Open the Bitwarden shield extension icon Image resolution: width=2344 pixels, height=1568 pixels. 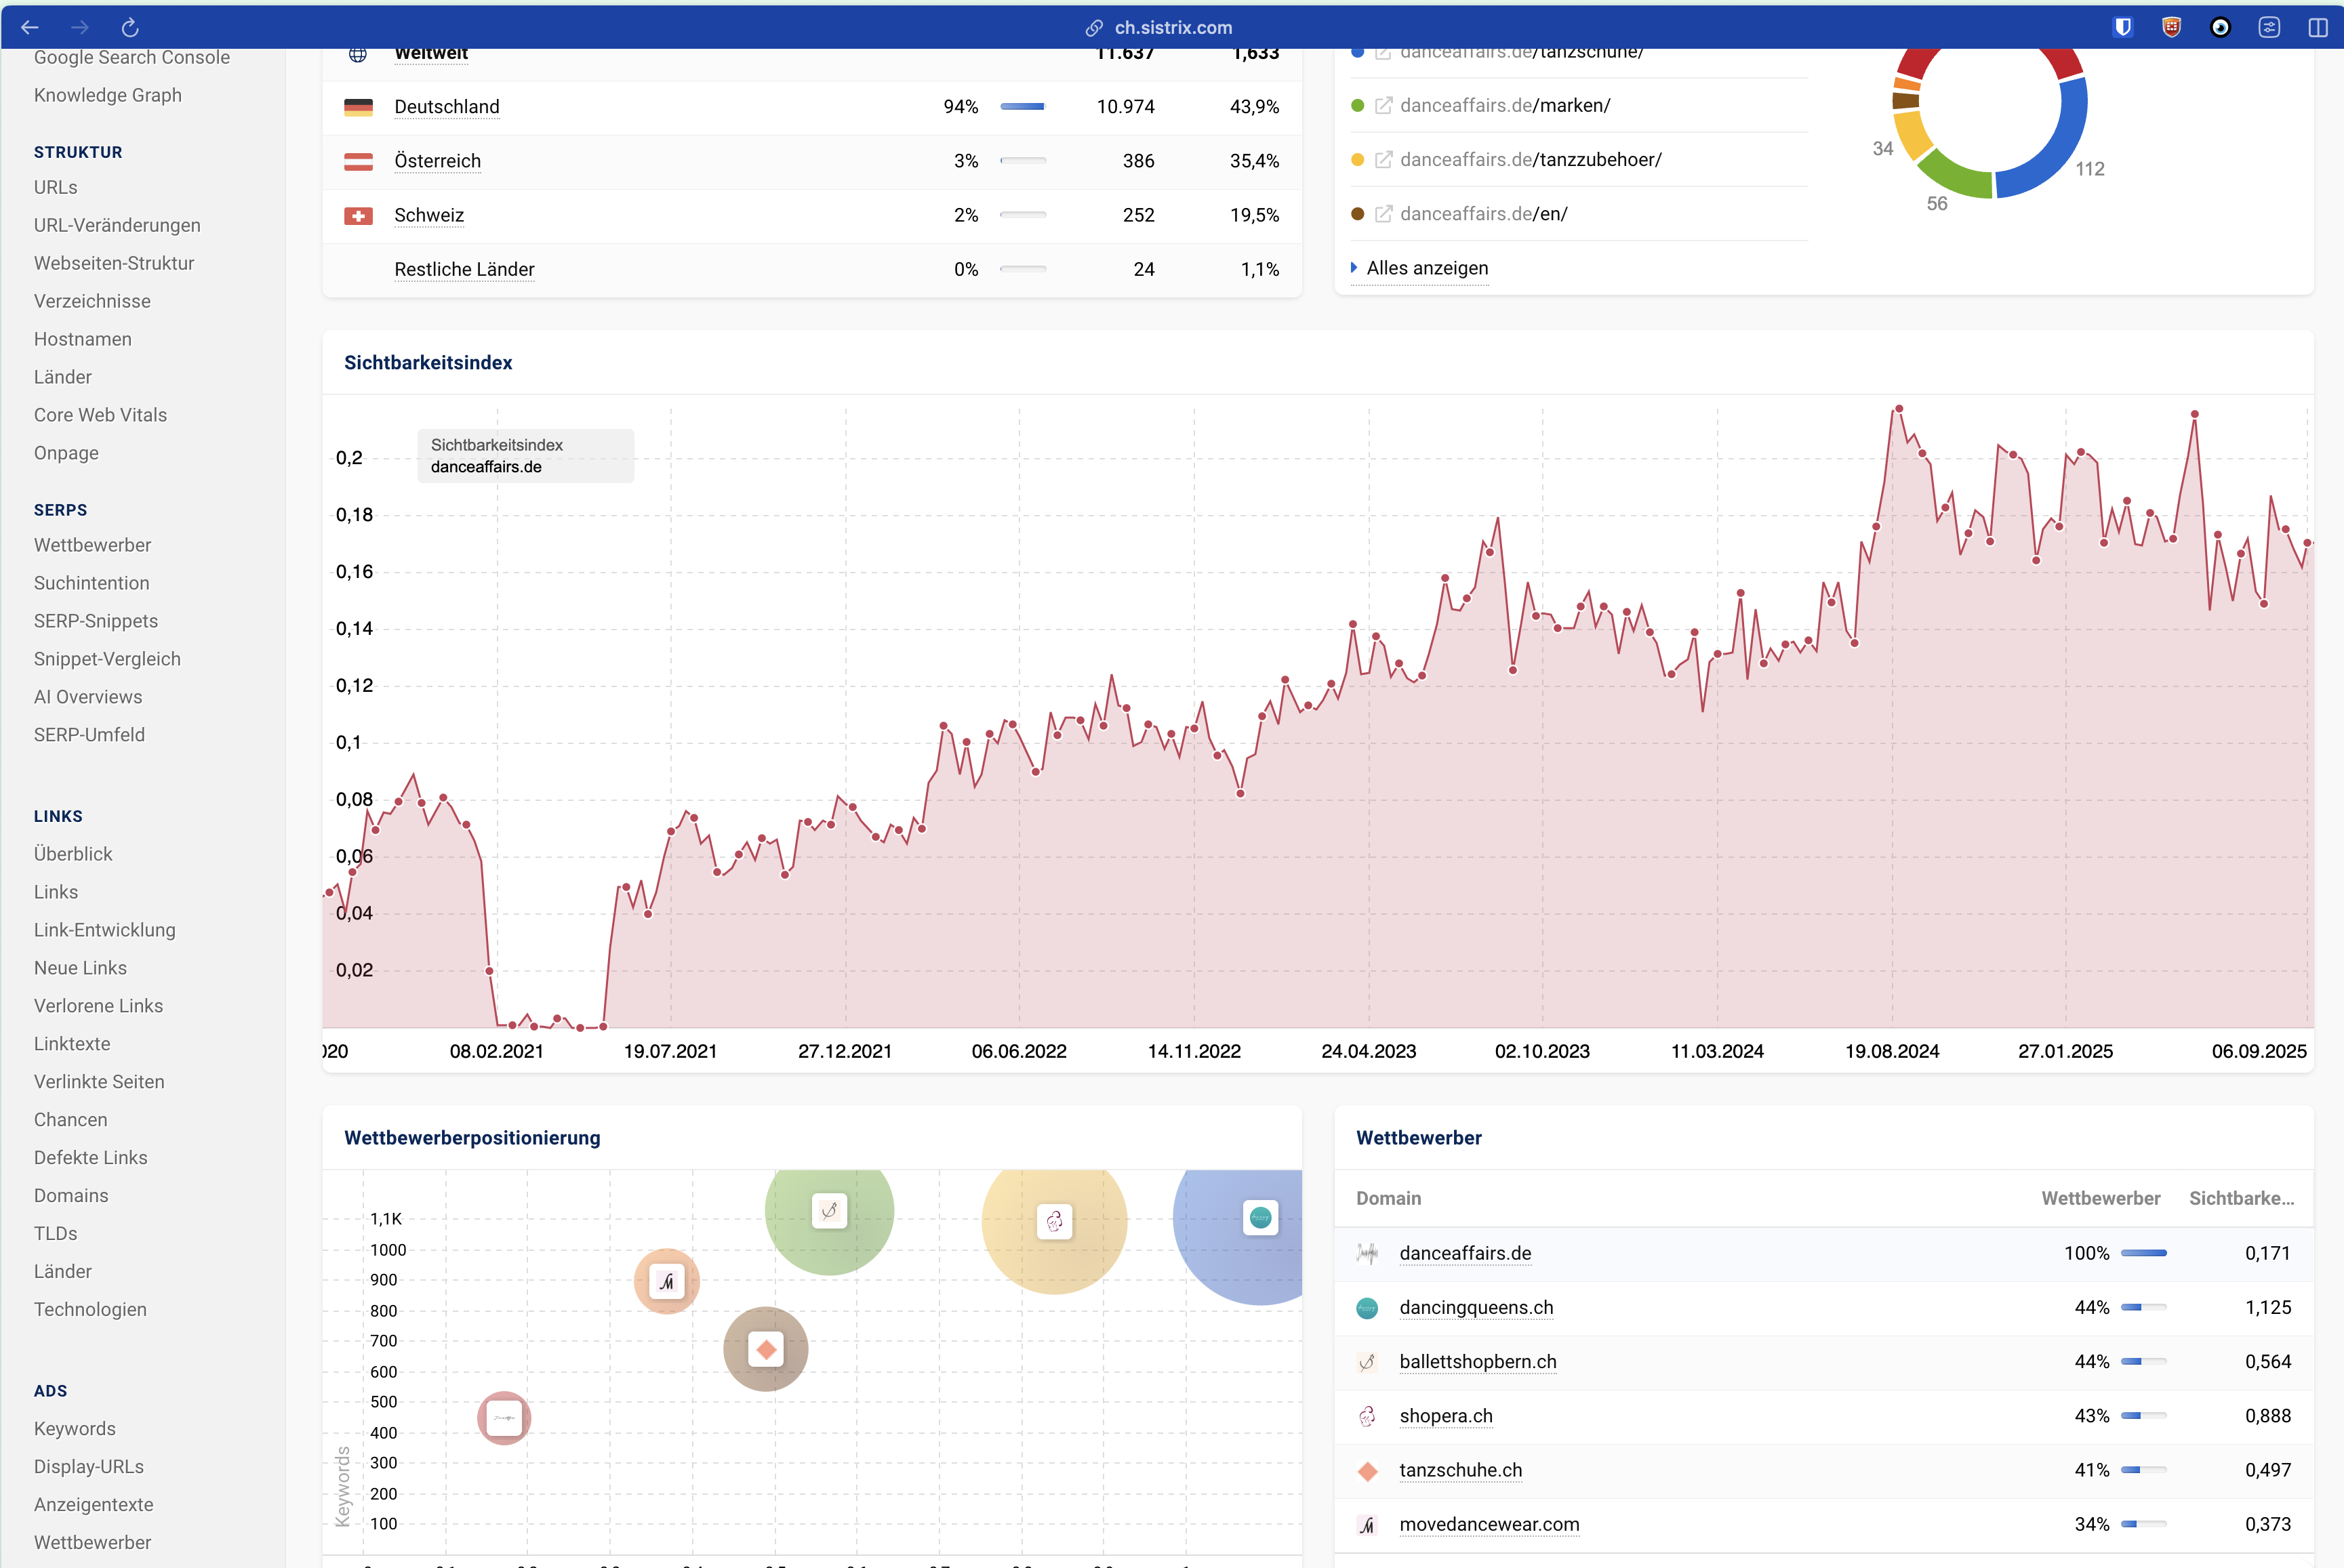(x=2123, y=27)
